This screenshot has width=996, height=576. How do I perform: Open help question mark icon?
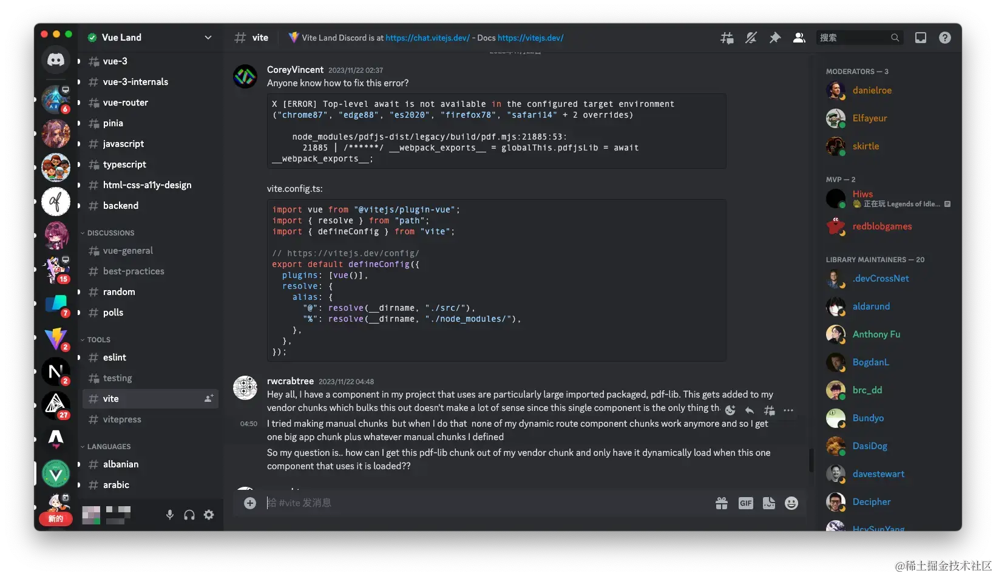click(x=945, y=38)
